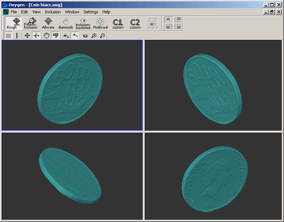Select the top-right coin viewport

pos(213,85)
